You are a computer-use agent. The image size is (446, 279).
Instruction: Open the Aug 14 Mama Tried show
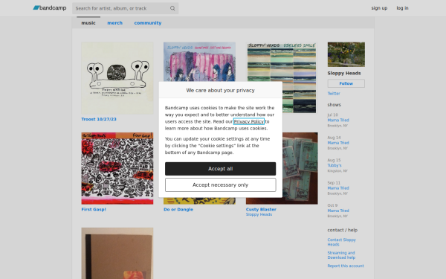coord(338,143)
